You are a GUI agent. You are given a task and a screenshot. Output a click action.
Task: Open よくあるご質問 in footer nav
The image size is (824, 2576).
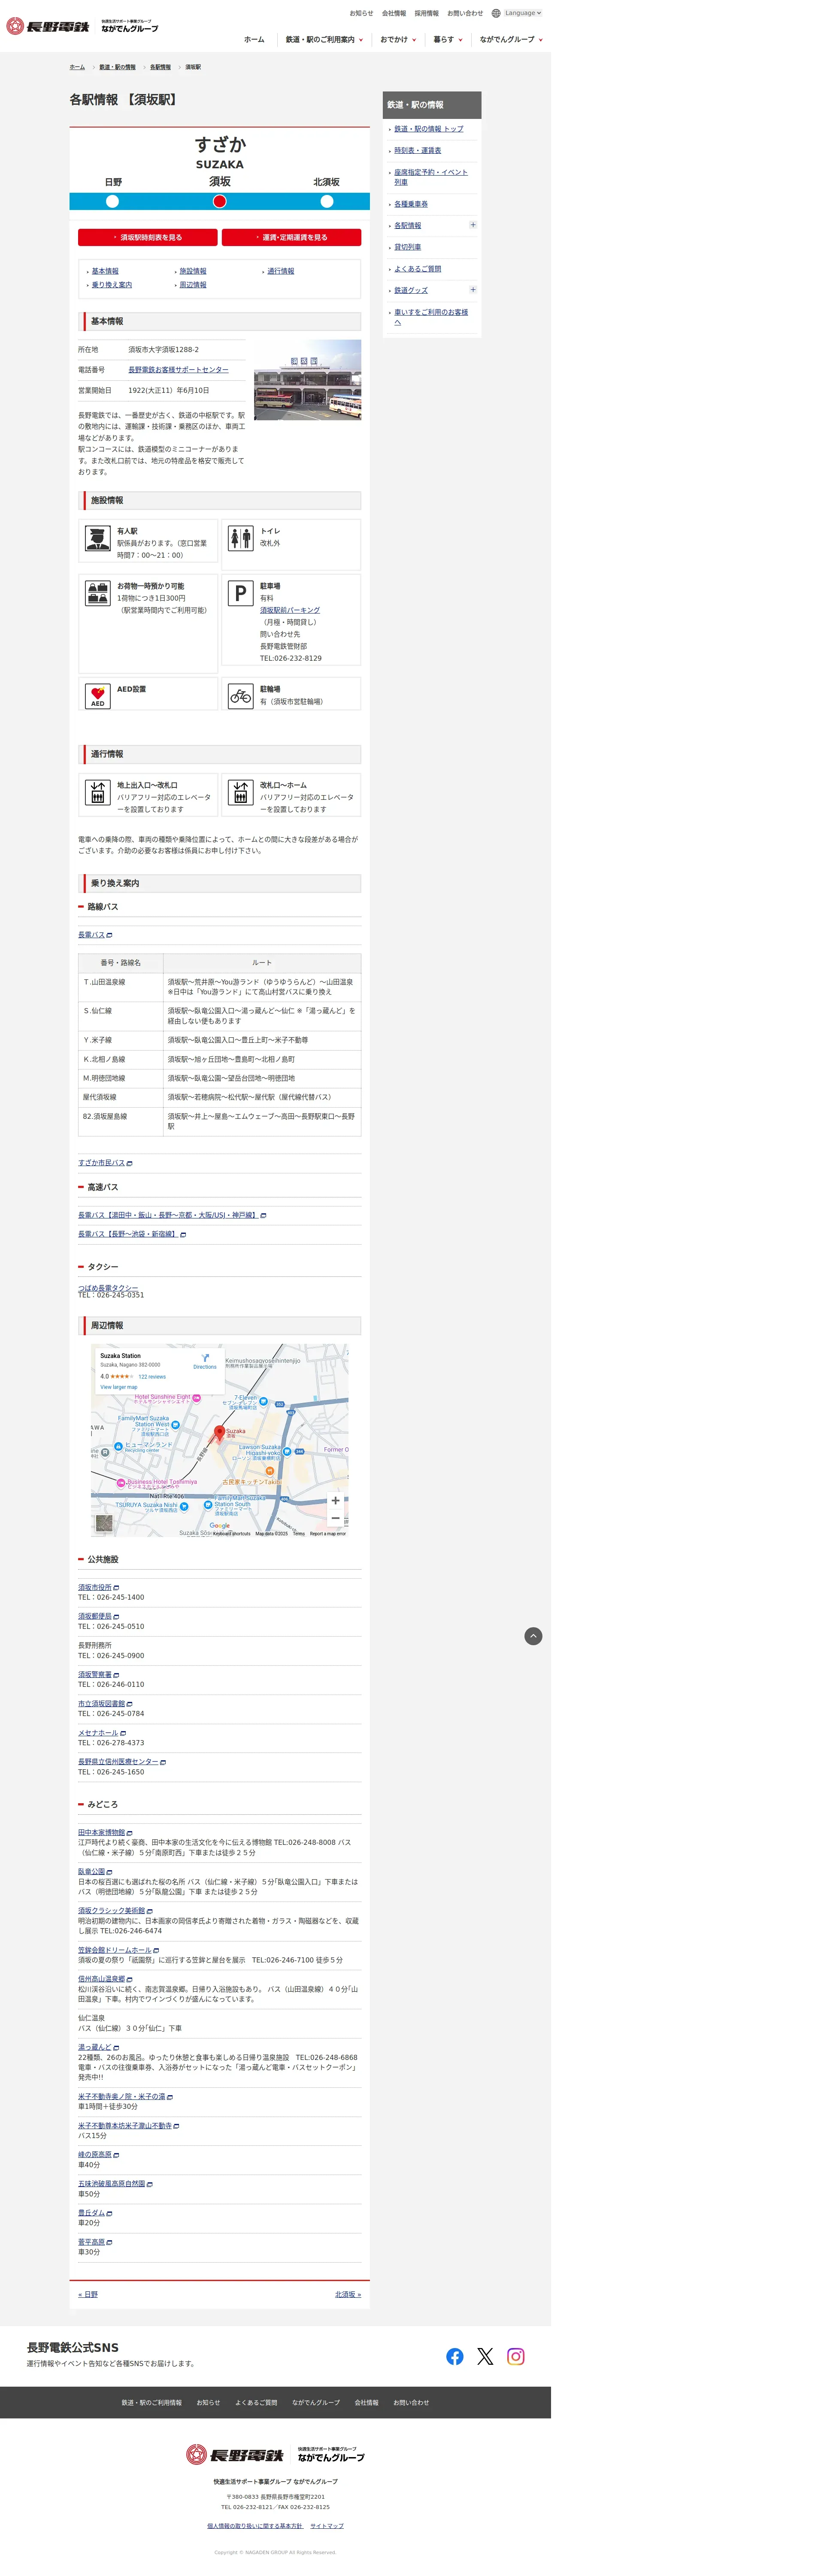coord(256,2402)
